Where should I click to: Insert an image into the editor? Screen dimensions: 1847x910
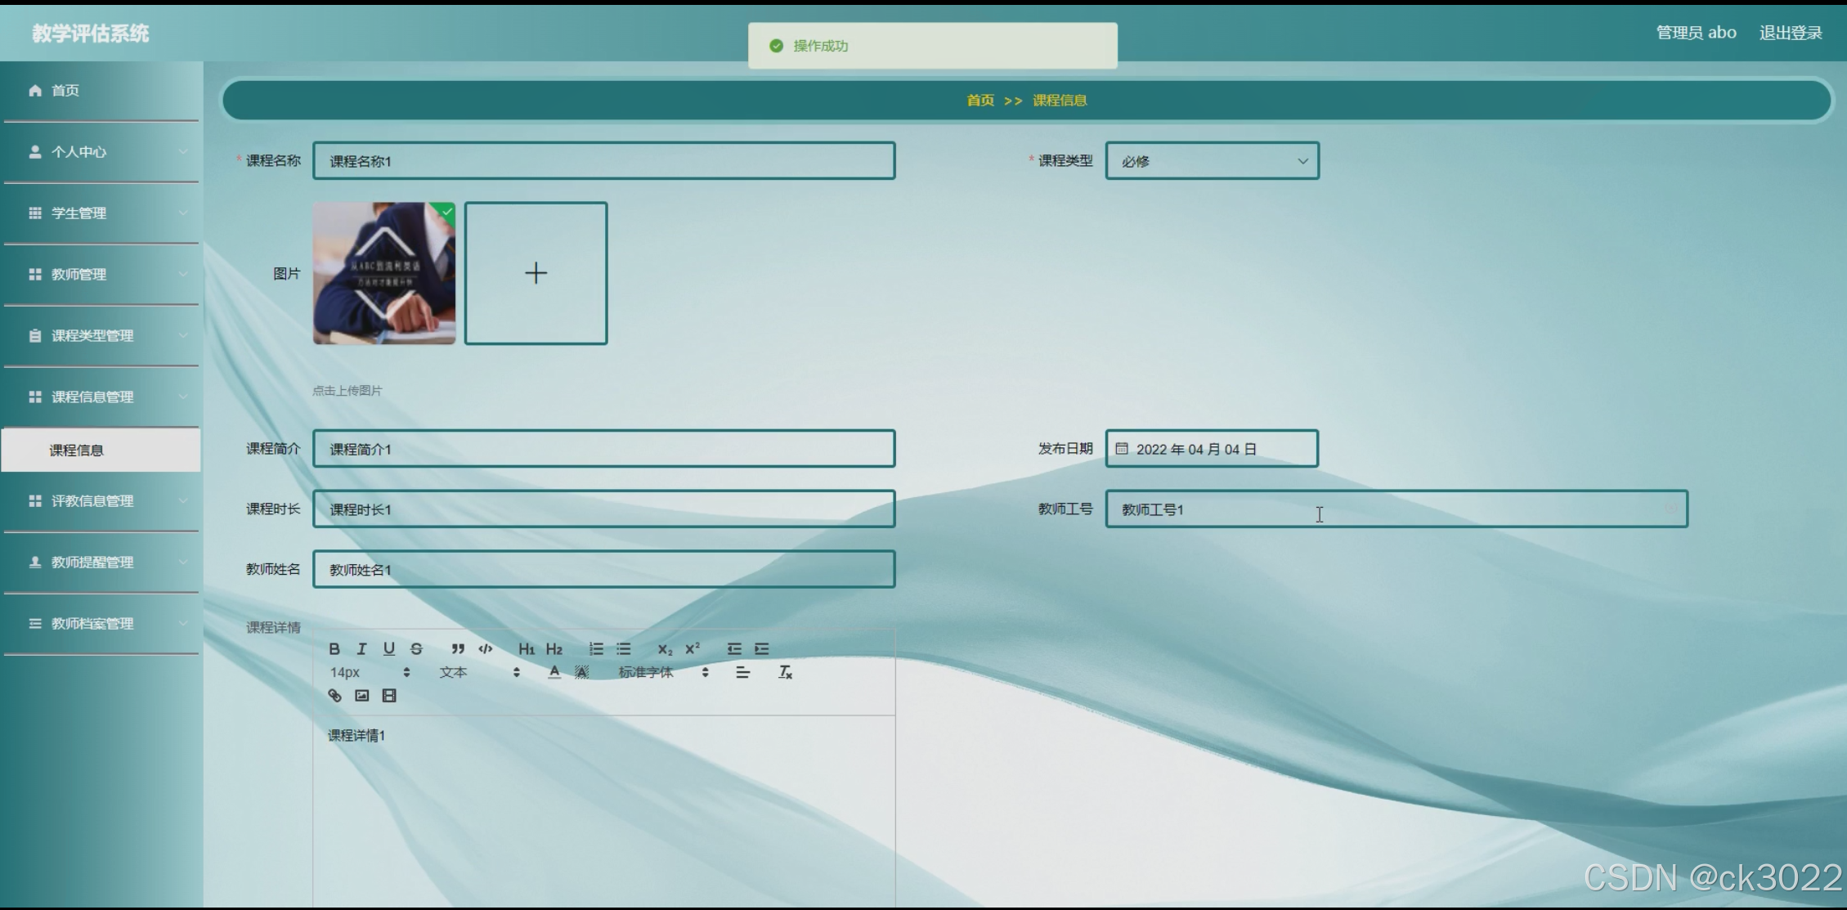(362, 696)
